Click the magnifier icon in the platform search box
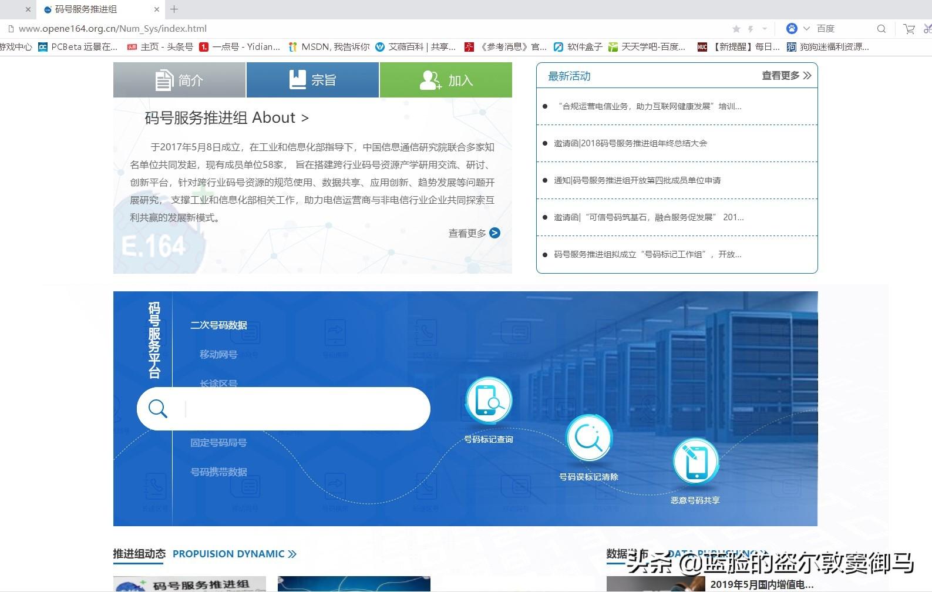This screenshot has width=932, height=592. (x=158, y=408)
